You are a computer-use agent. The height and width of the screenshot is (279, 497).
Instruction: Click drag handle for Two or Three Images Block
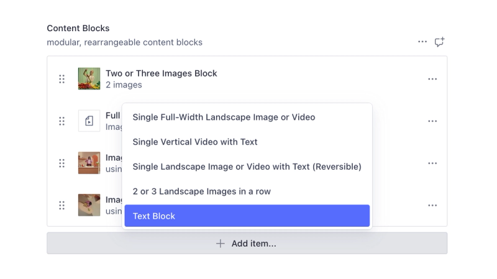tap(62, 79)
